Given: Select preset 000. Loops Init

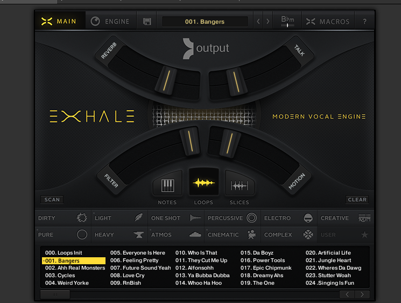Looking at the screenshot, I should 64,252.
